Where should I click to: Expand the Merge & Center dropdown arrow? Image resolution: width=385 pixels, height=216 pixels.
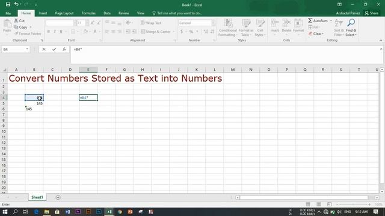tap(174, 32)
